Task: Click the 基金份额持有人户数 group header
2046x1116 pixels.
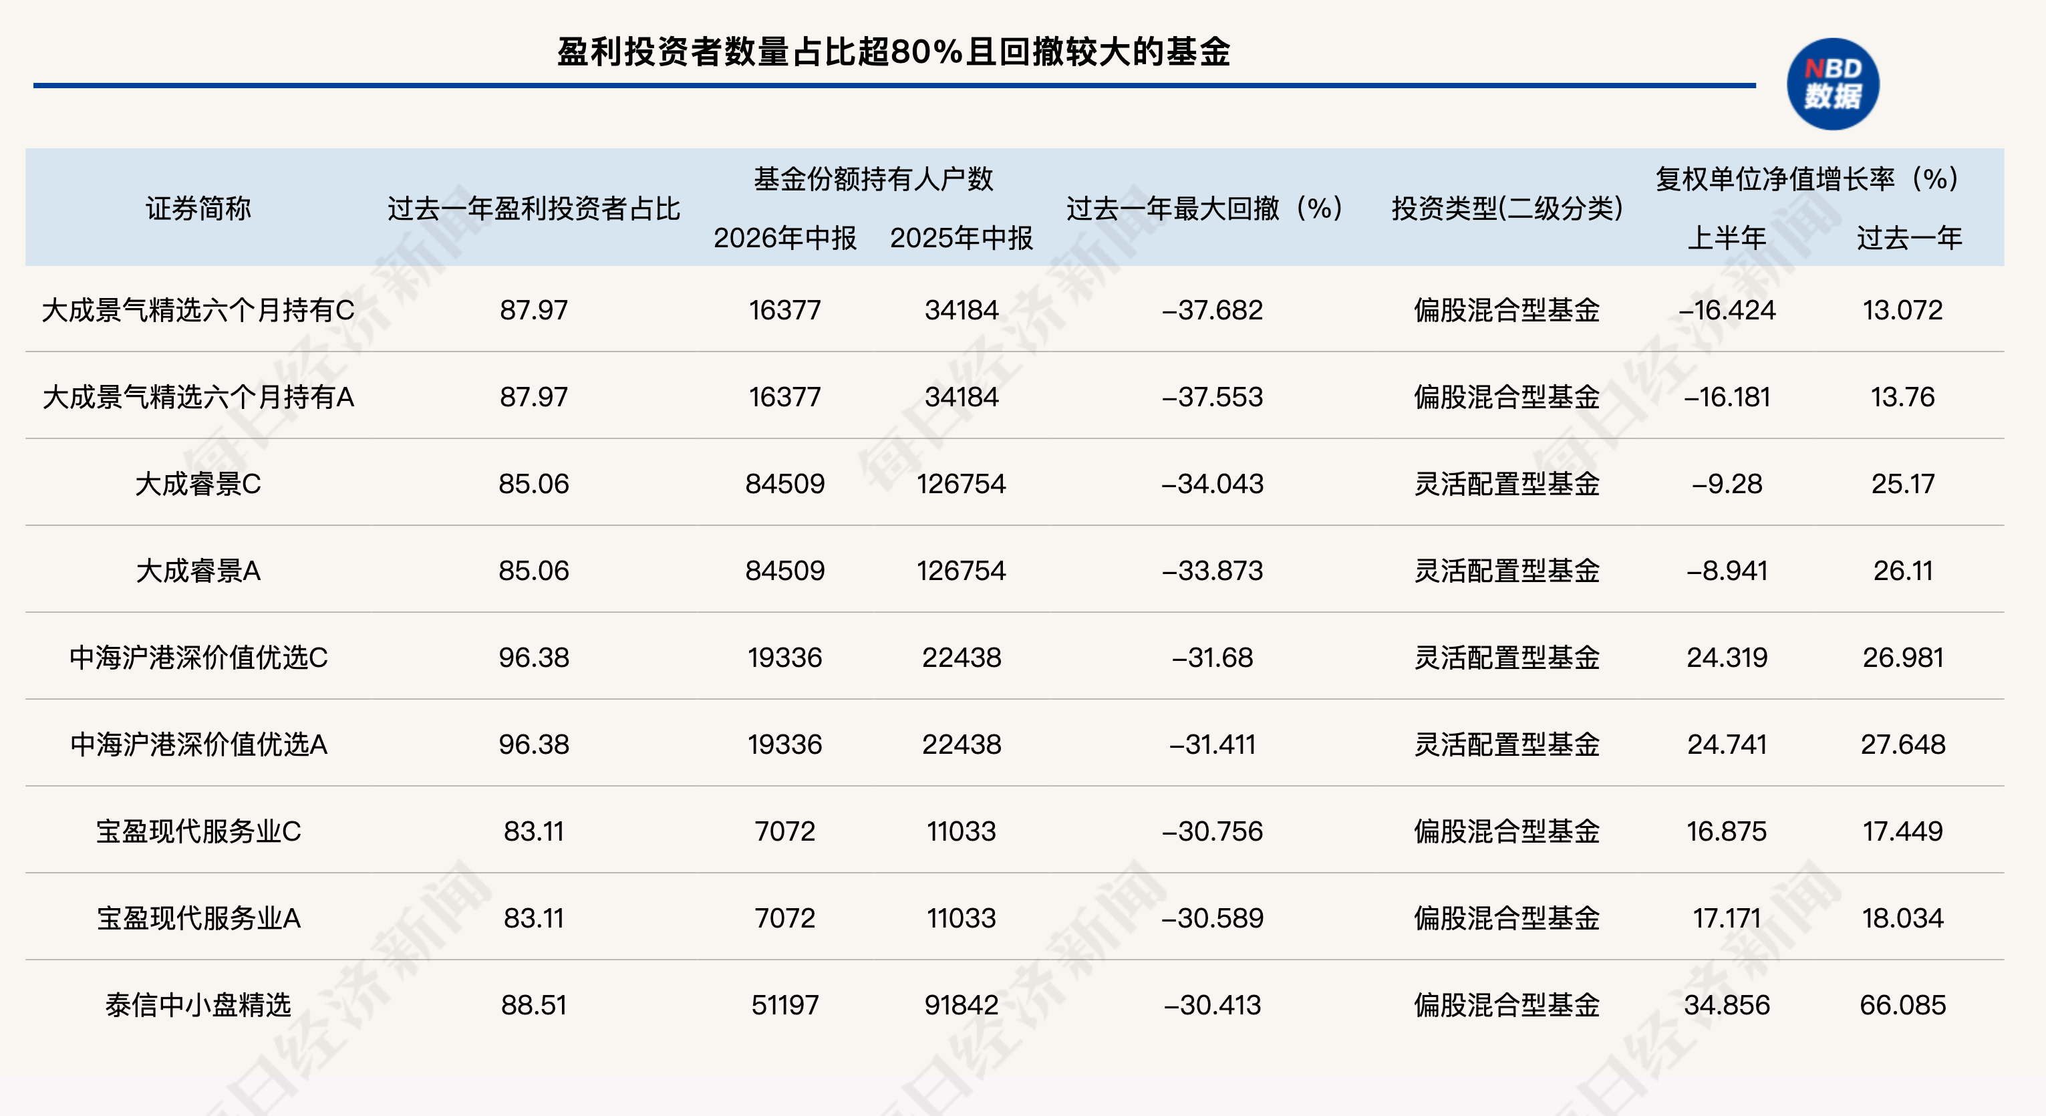Action: coord(873,178)
